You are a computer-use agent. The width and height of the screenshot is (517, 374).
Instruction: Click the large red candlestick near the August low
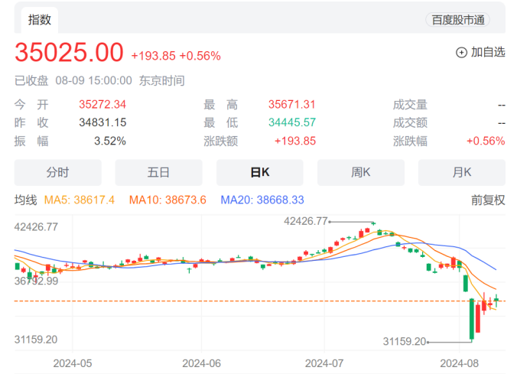coord(478,318)
